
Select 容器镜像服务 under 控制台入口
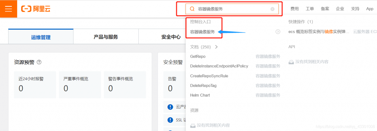coord(202,32)
